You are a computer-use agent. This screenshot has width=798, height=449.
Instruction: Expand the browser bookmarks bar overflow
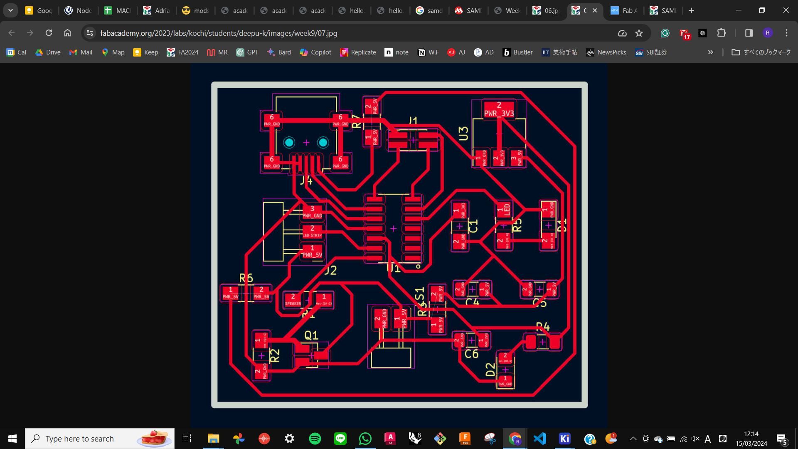711,52
